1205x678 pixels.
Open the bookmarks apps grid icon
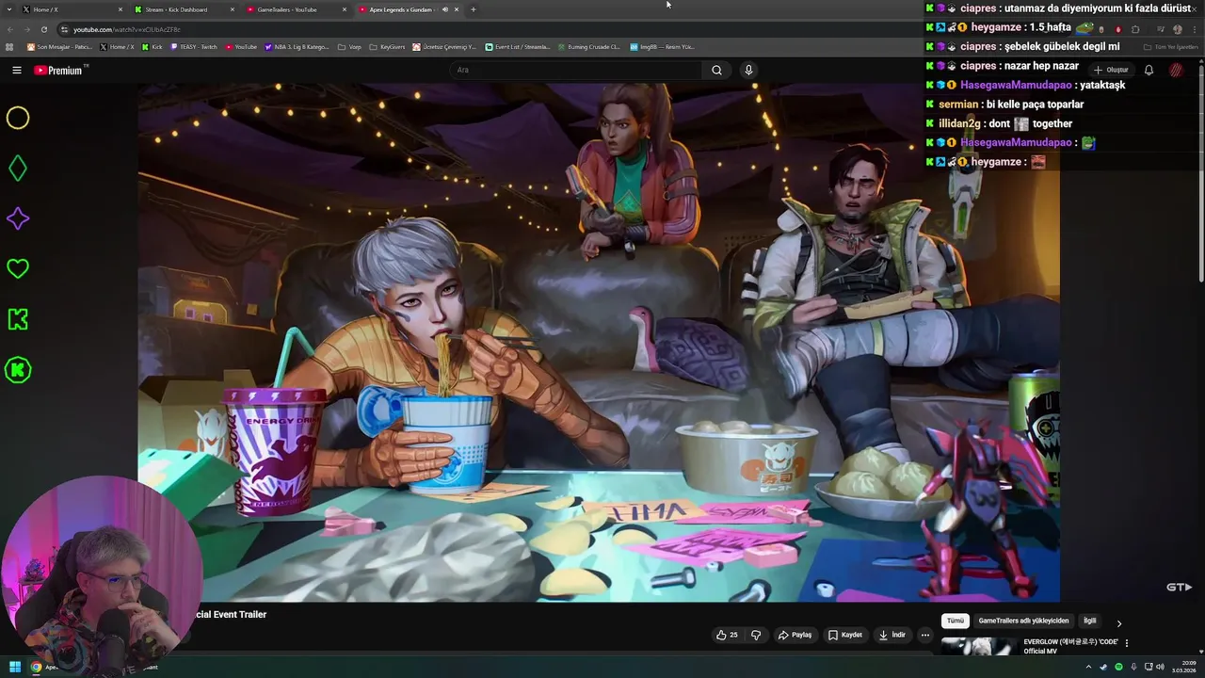[x=9, y=46]
